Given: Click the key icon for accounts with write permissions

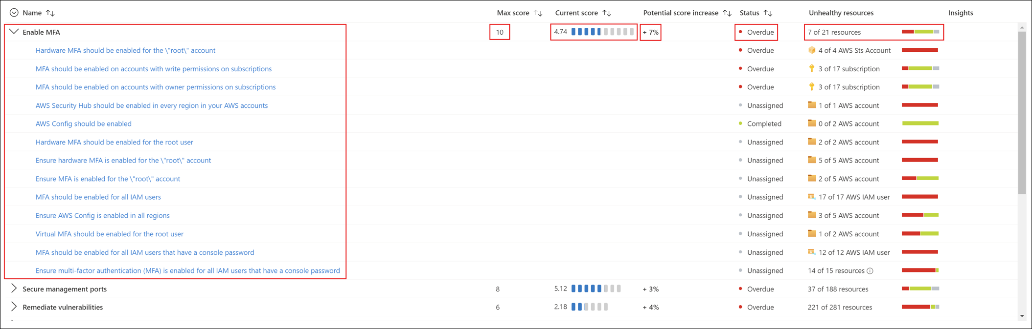Looking at the screenshot, I should point(811,69).
